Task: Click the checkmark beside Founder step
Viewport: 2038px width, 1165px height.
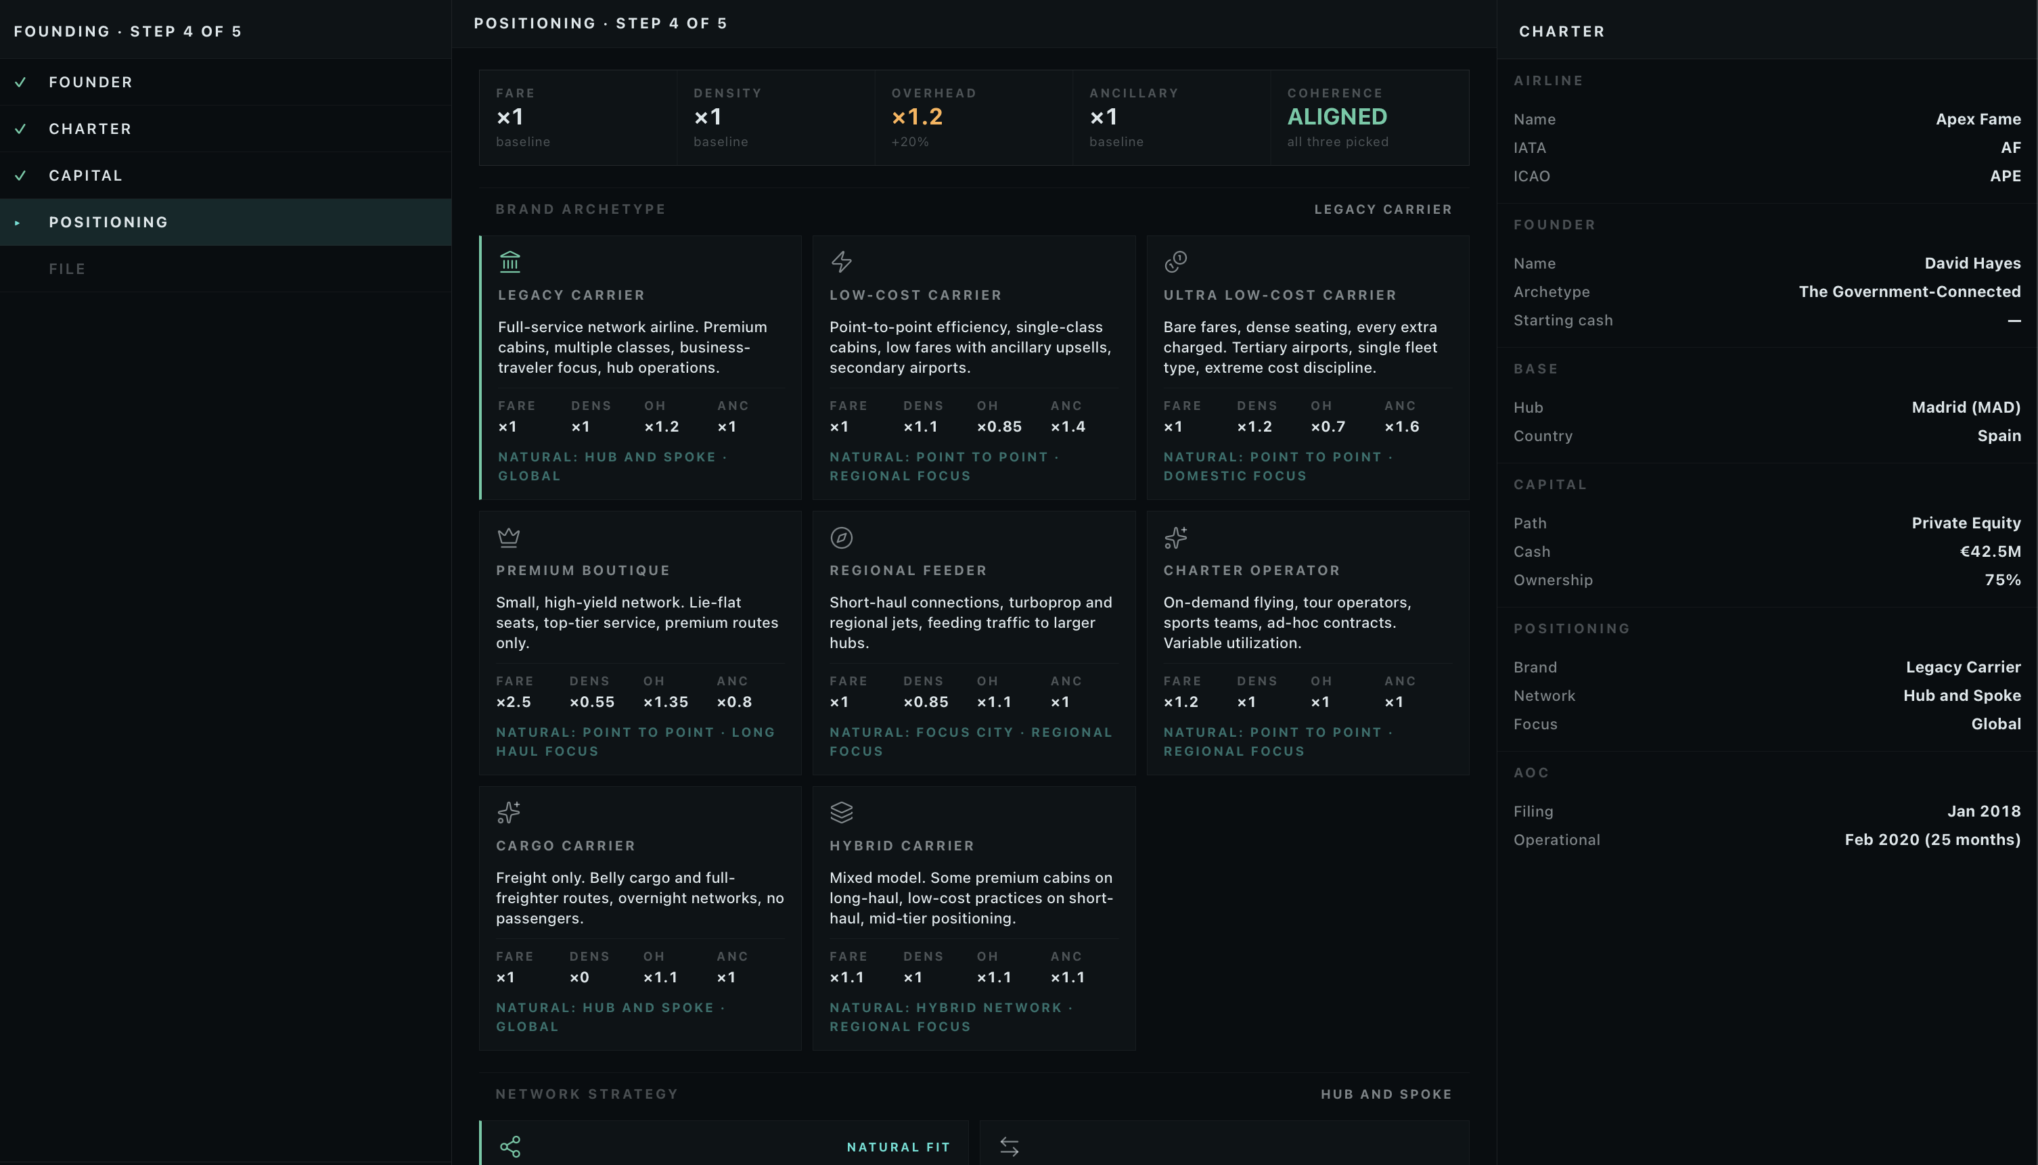Action: 21,83
